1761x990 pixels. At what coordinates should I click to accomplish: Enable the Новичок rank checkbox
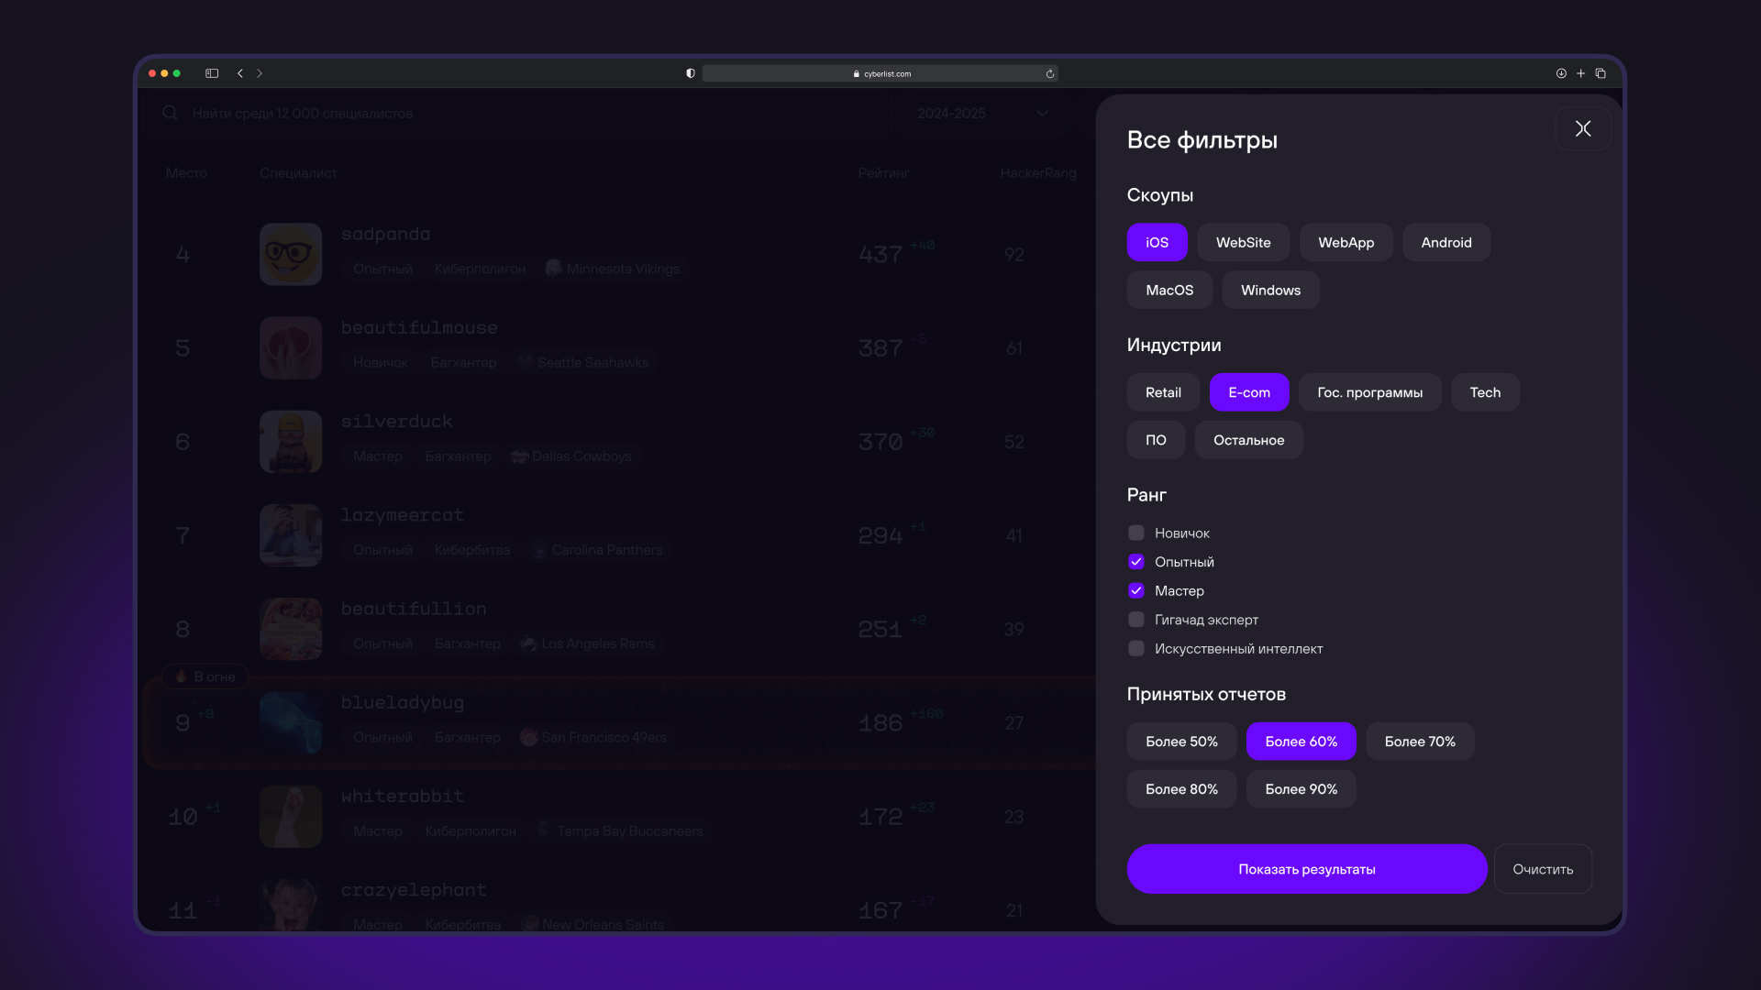pyautogui.click(x=1136, y=533)
